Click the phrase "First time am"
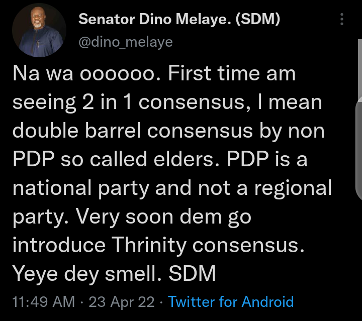Screen dimensions: 362x321 [x=232, y=74]
